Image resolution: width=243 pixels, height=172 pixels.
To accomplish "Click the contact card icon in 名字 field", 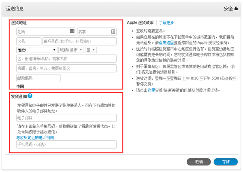I will click(113, 32).
